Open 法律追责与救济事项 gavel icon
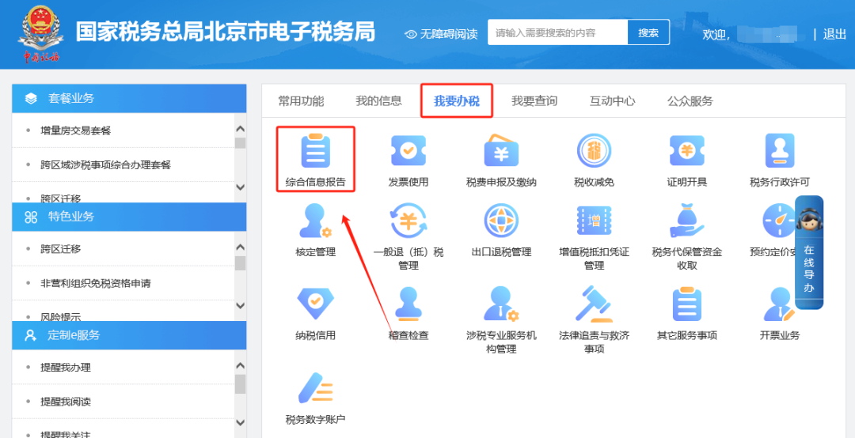855x438 pixels. pyautogui.click(x=594, y=304)
